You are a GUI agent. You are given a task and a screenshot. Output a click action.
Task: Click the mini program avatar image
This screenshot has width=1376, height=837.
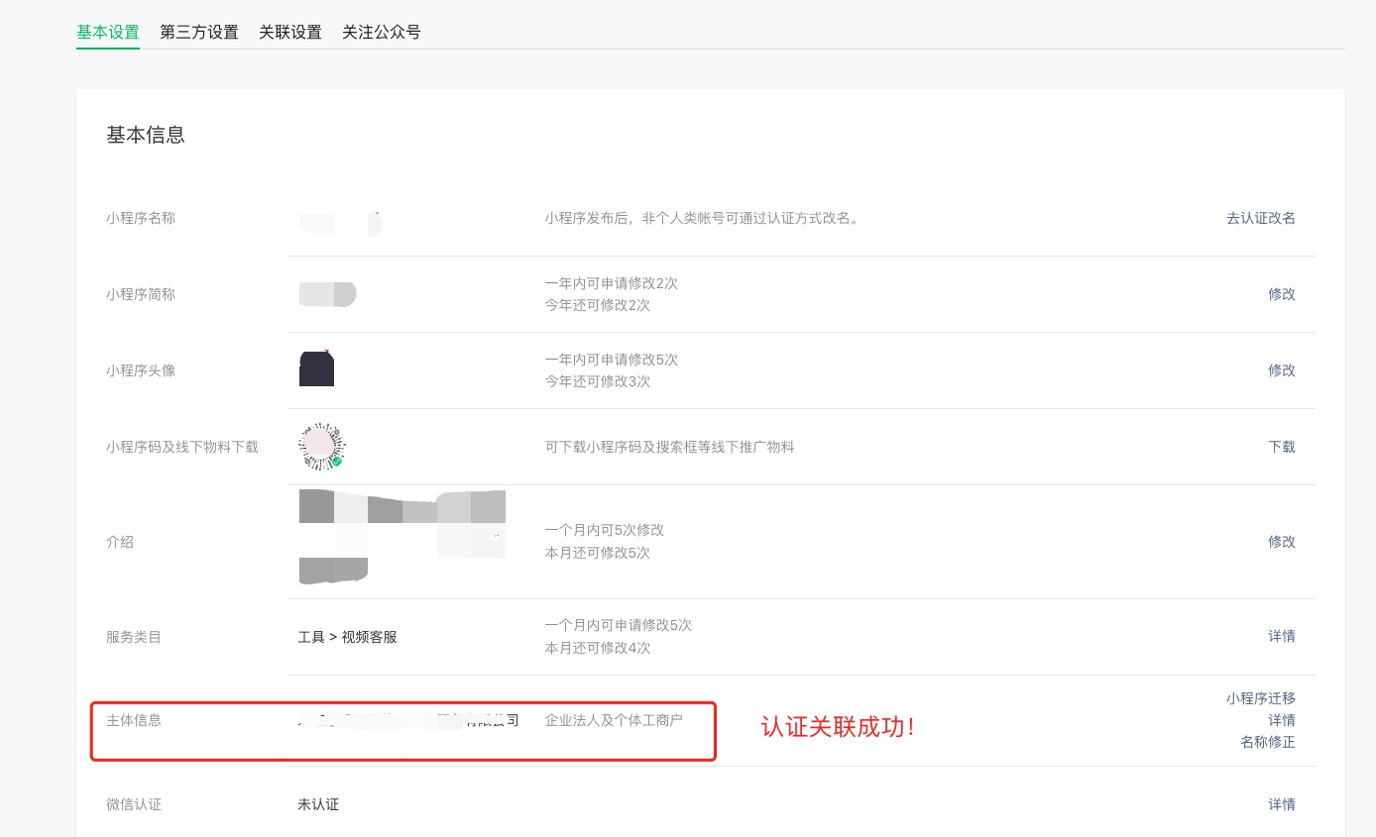point(316,368)
